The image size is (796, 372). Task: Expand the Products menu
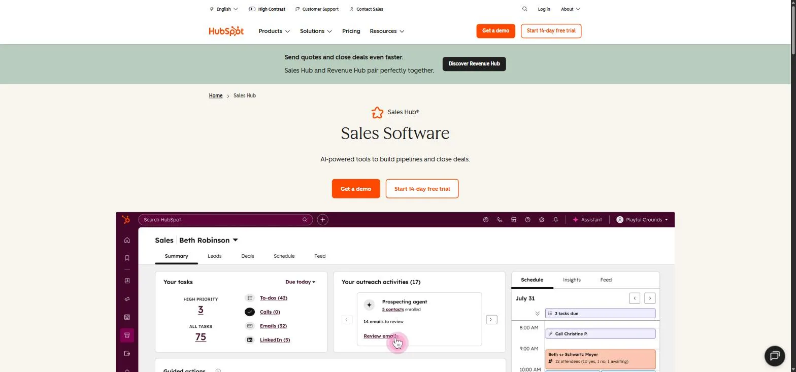click(x=274, y=31)
